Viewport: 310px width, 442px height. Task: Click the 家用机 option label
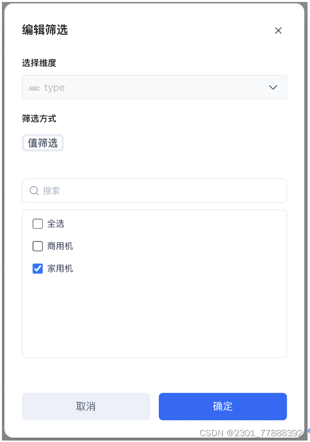click(60, 268)
